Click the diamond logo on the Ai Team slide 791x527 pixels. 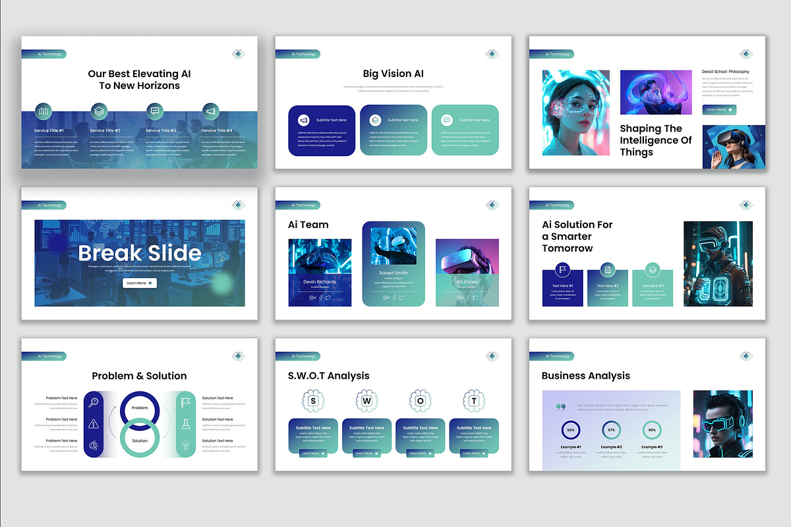tap(492, 205)
